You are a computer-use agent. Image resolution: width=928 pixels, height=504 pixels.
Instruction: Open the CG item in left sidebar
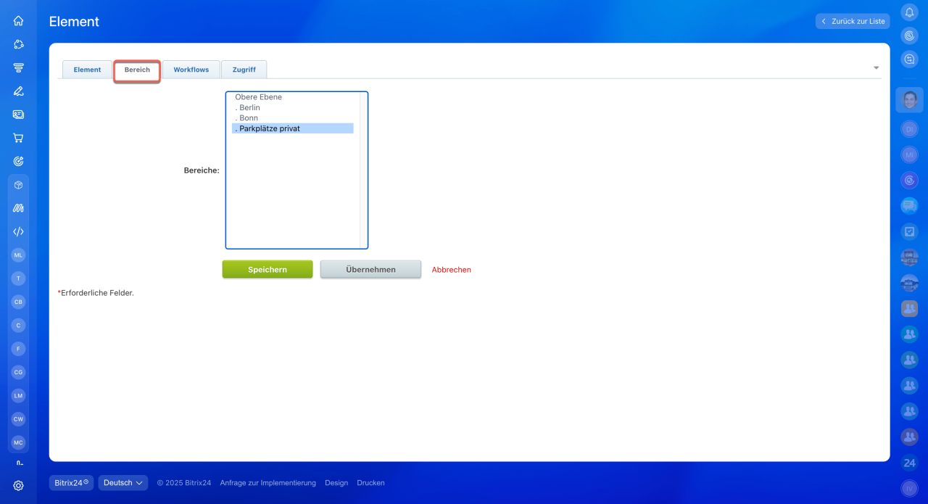pyautogui.click(x=18, y=372)
